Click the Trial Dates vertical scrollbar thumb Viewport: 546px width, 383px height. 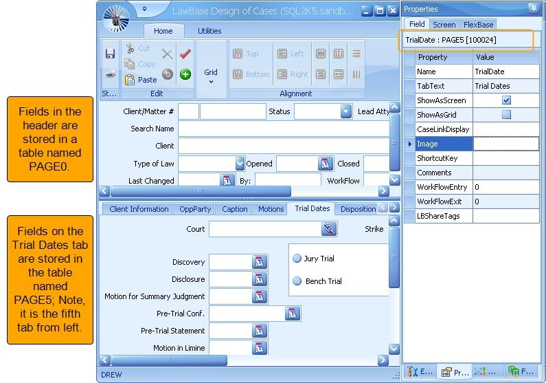click(x=394, y=257)
